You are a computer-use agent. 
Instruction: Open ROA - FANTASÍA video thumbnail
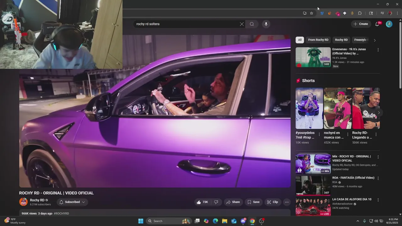click(x=313, y=185)
